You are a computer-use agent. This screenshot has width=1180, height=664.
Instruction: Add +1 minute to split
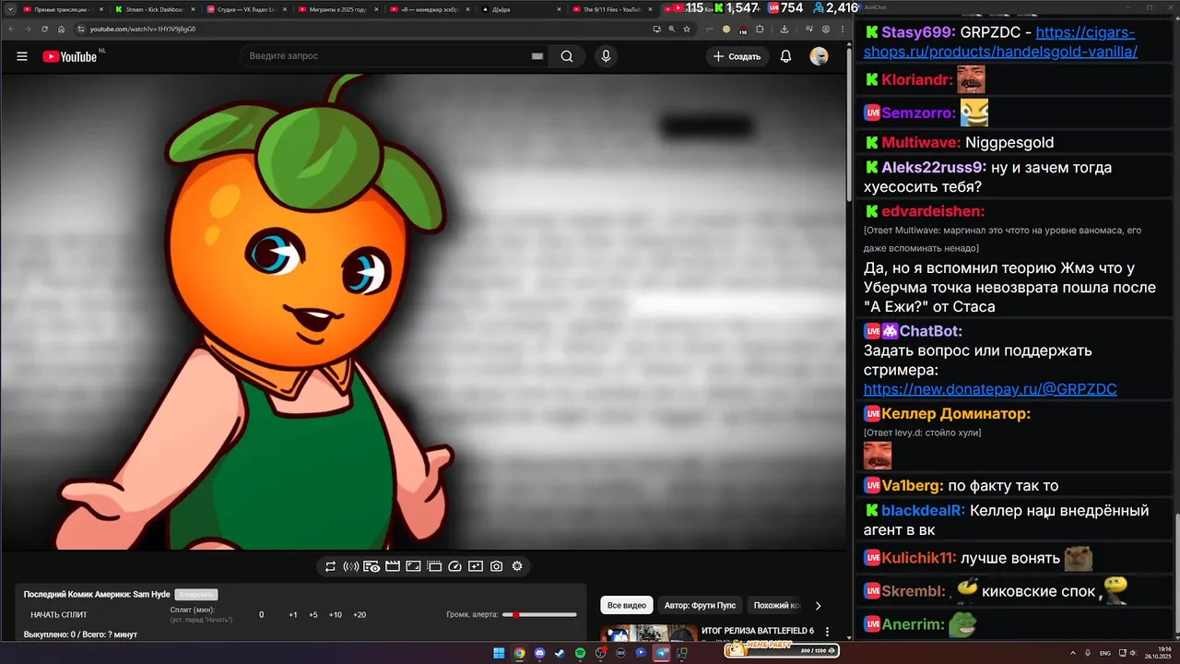[293, 615]
